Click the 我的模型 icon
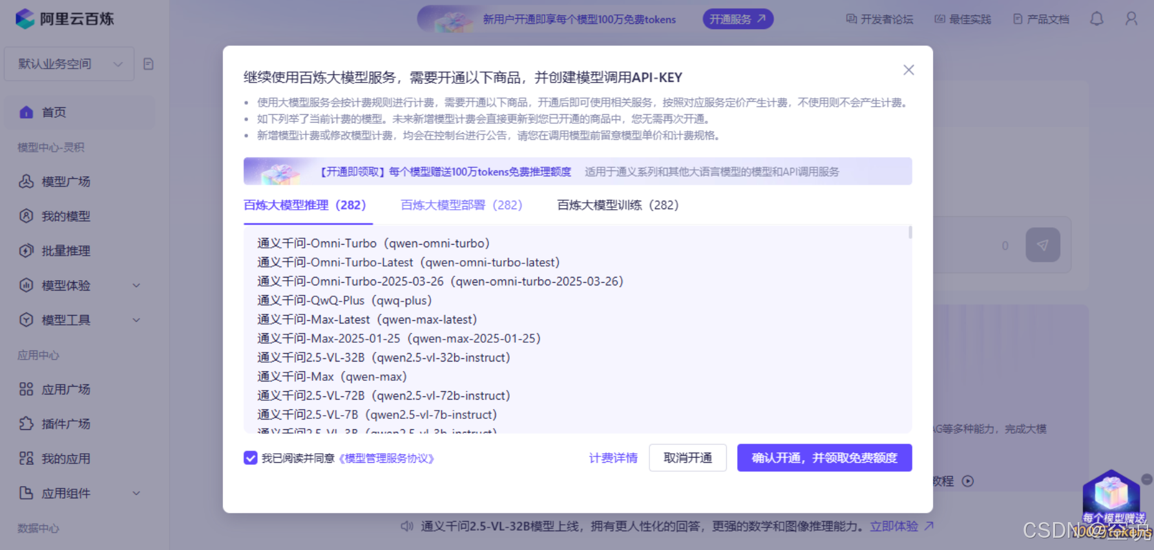The height and width of the screenshot is (550, 1154). (26, 216)
